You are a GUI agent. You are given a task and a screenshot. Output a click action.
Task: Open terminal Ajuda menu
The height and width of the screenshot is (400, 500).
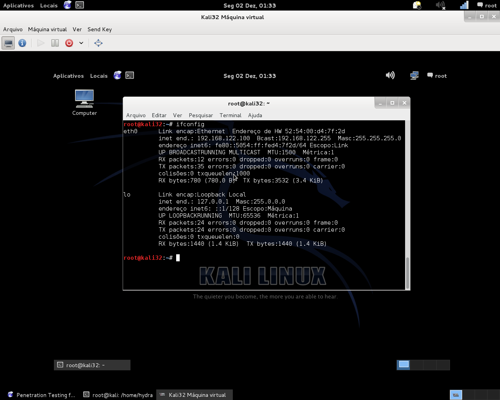coord(255,115)
